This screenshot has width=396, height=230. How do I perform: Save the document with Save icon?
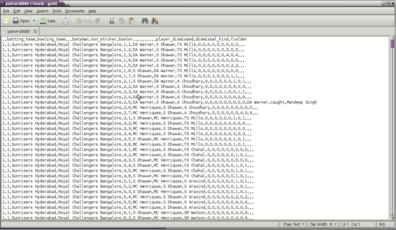click(48, 21)
